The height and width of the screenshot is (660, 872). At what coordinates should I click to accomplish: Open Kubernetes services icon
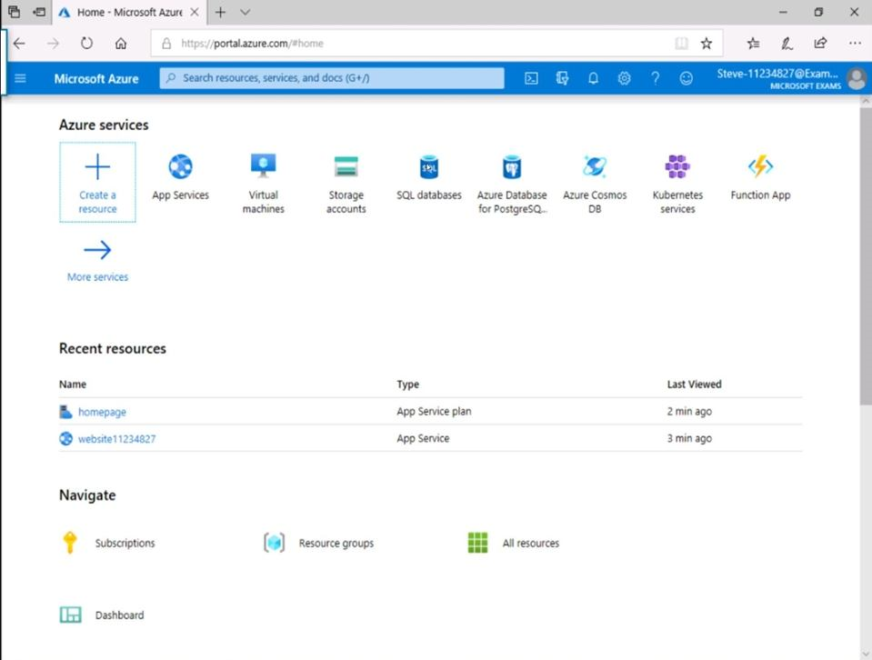coord(677,183)
